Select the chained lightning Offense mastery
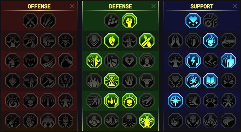The height and width of the screenshot is (132, 241). point(66,81)
